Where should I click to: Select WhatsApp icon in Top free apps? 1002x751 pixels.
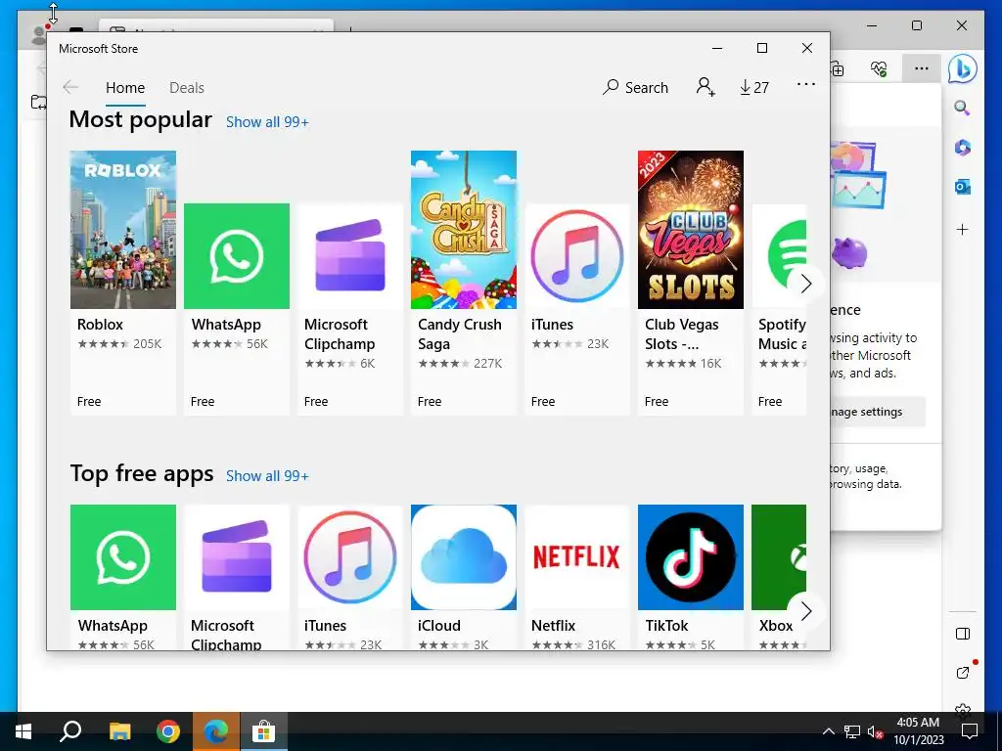tap(123, 557)
